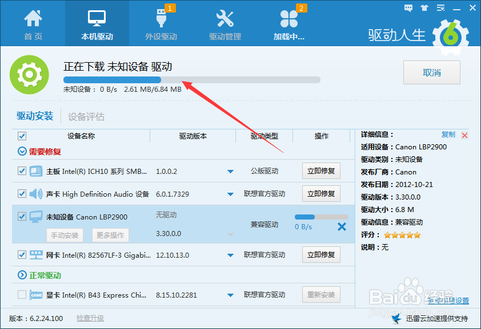Click 重新安装 for 显卡 Intel B43
This screenshot has height=329, width=481.
pos(321,294)
